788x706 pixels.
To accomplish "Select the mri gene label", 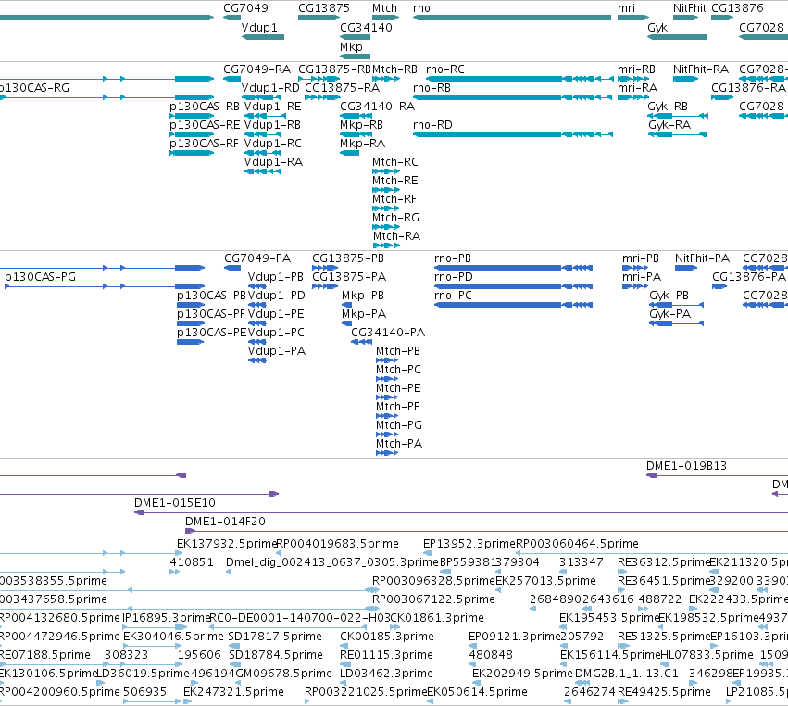I will [x=626, y=8].
